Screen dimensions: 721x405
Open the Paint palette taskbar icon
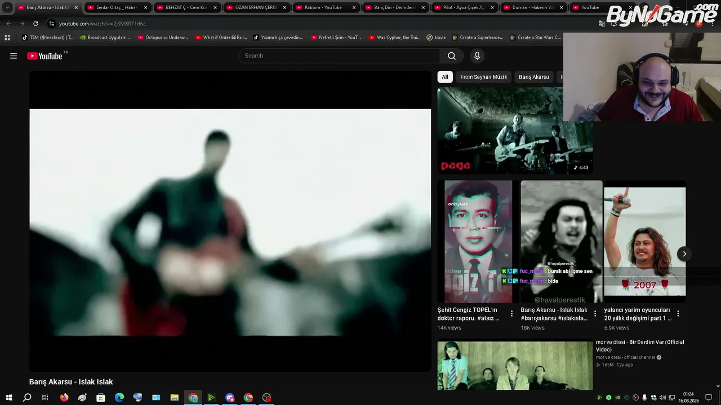[83, 398]
